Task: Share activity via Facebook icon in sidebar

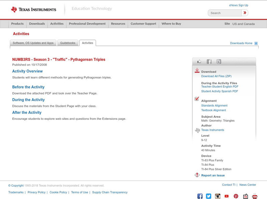Action: click(x=209, y=62)
